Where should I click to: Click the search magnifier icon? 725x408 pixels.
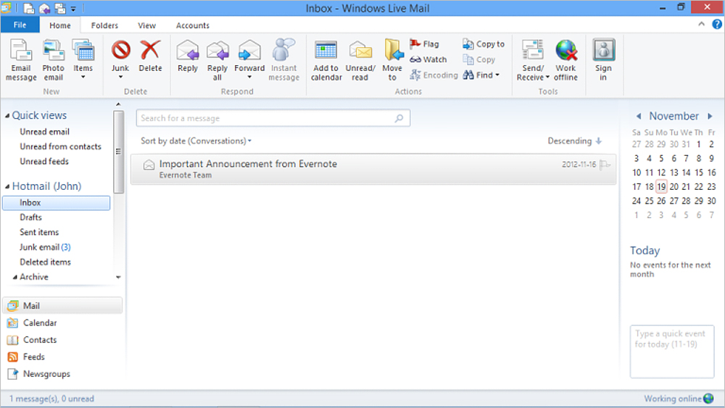[399, 118]
